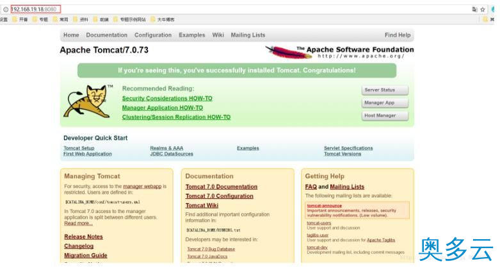
Task: Click the Server Status button
Action: [385, 90]
